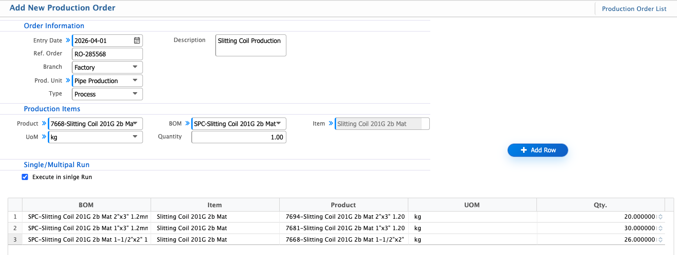This screenshot has width=677, height=255.
Task: Open the Prod. Unit dropdown
Action: click(x=134, y=81)
